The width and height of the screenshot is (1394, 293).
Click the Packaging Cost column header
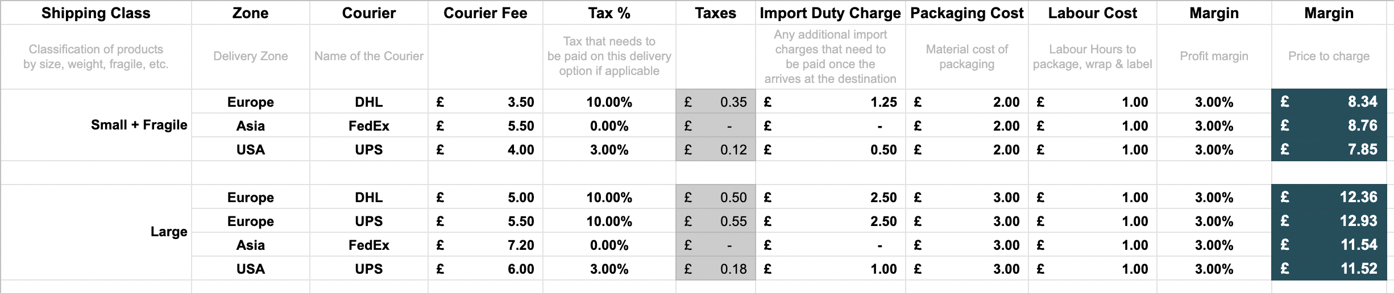coord(966,13)
